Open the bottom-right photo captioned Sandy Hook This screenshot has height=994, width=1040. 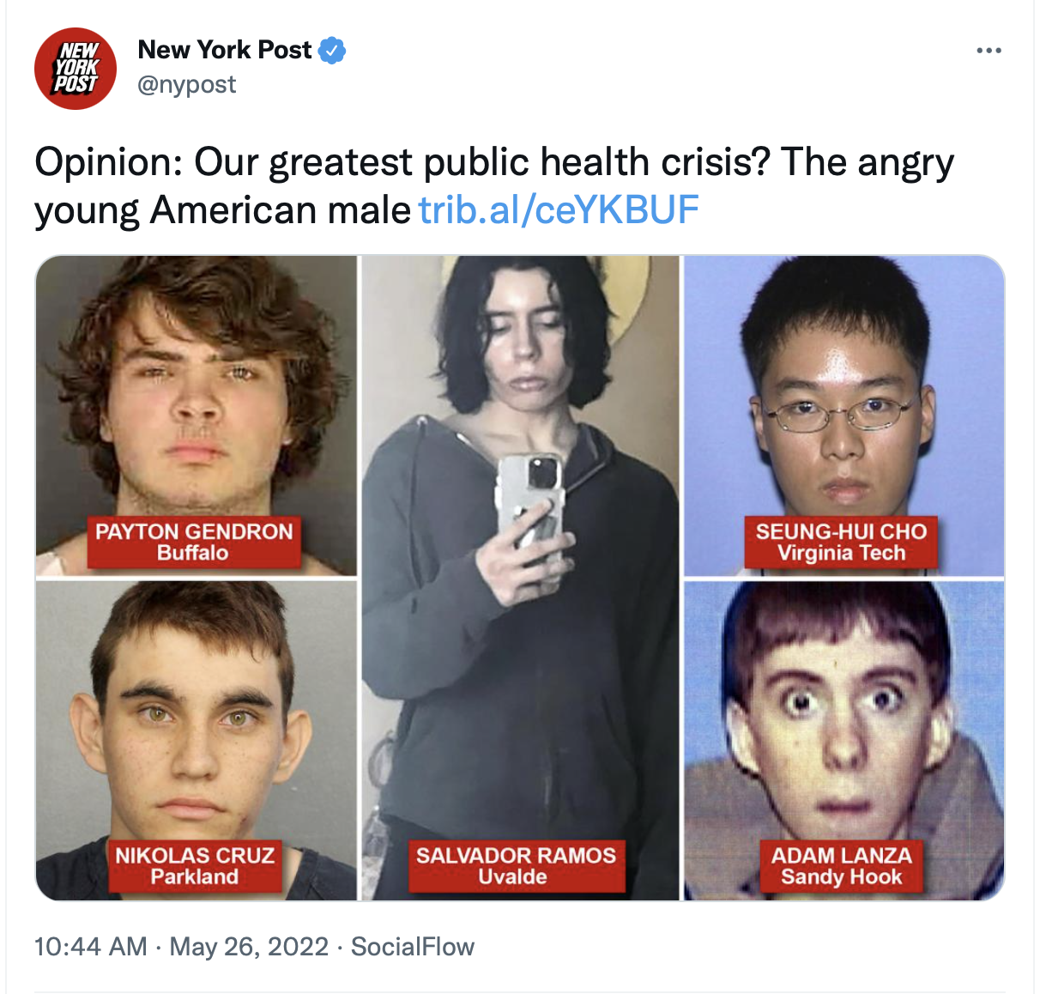(x=843, y=741)
